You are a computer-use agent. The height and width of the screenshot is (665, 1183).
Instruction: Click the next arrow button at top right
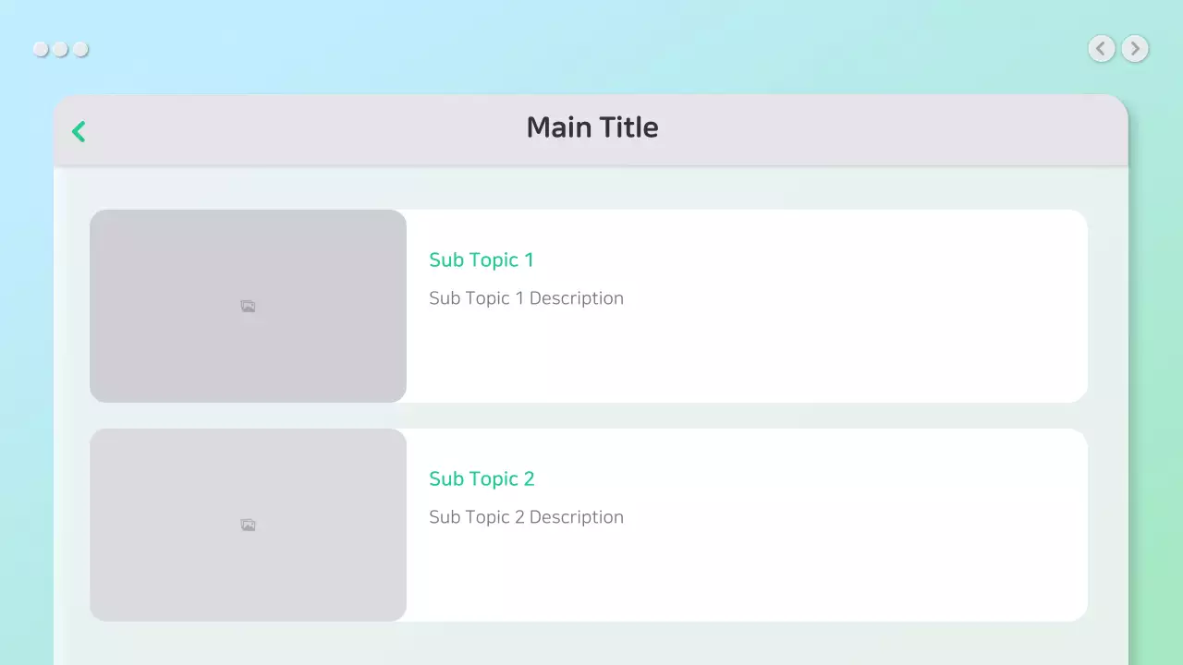click(x=1135, y=48)
